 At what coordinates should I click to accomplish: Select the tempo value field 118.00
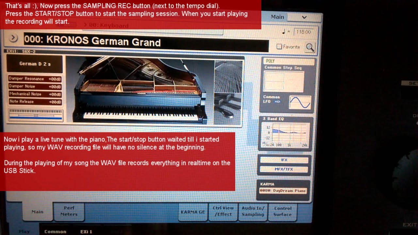click(304, 32)
